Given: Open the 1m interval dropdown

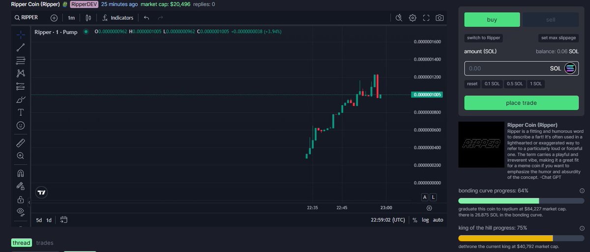Looking at the screenshot, I should pyautogui.click(x=71, y=18).
